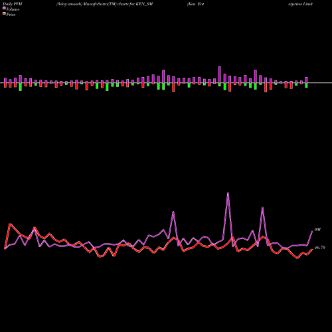Screen dimensions: 332x332
Task: Click the '46.70' price value label
Action: tap(320, 248)
